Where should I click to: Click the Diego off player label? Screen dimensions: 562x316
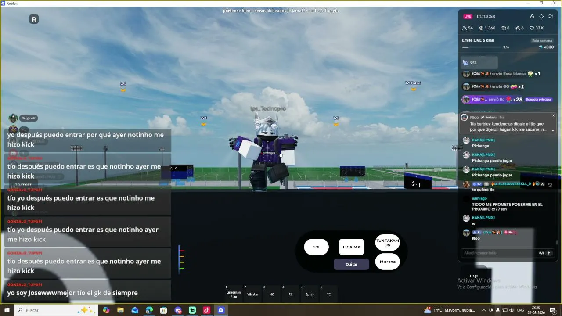tap(29, 118)
